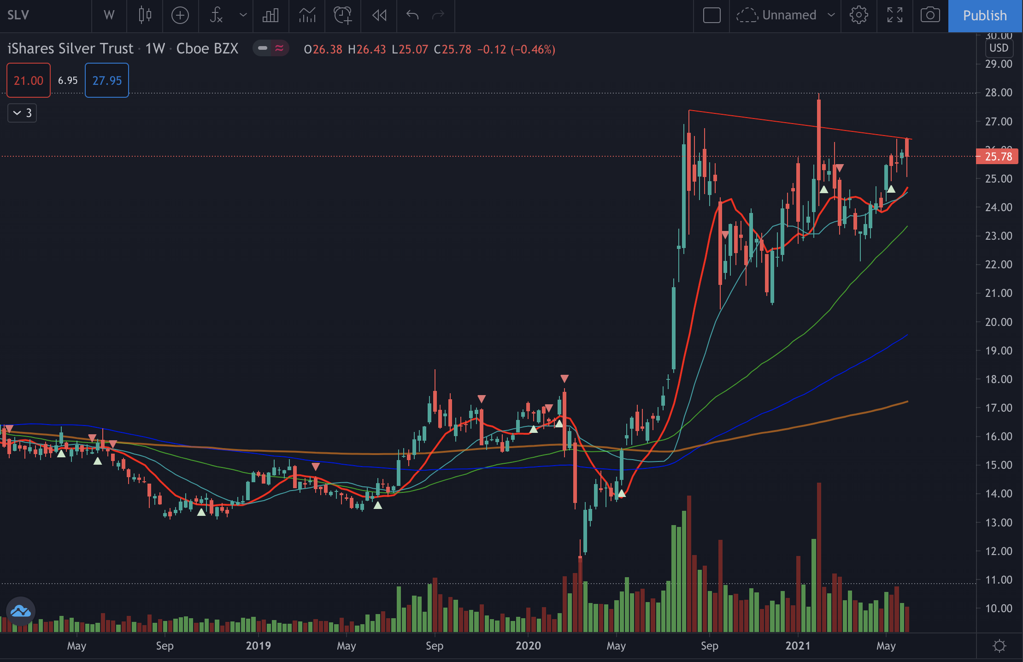1023x662 pixels.
Task: Click the Unnamed cloud layout button
Action: (x=776, y=15)
